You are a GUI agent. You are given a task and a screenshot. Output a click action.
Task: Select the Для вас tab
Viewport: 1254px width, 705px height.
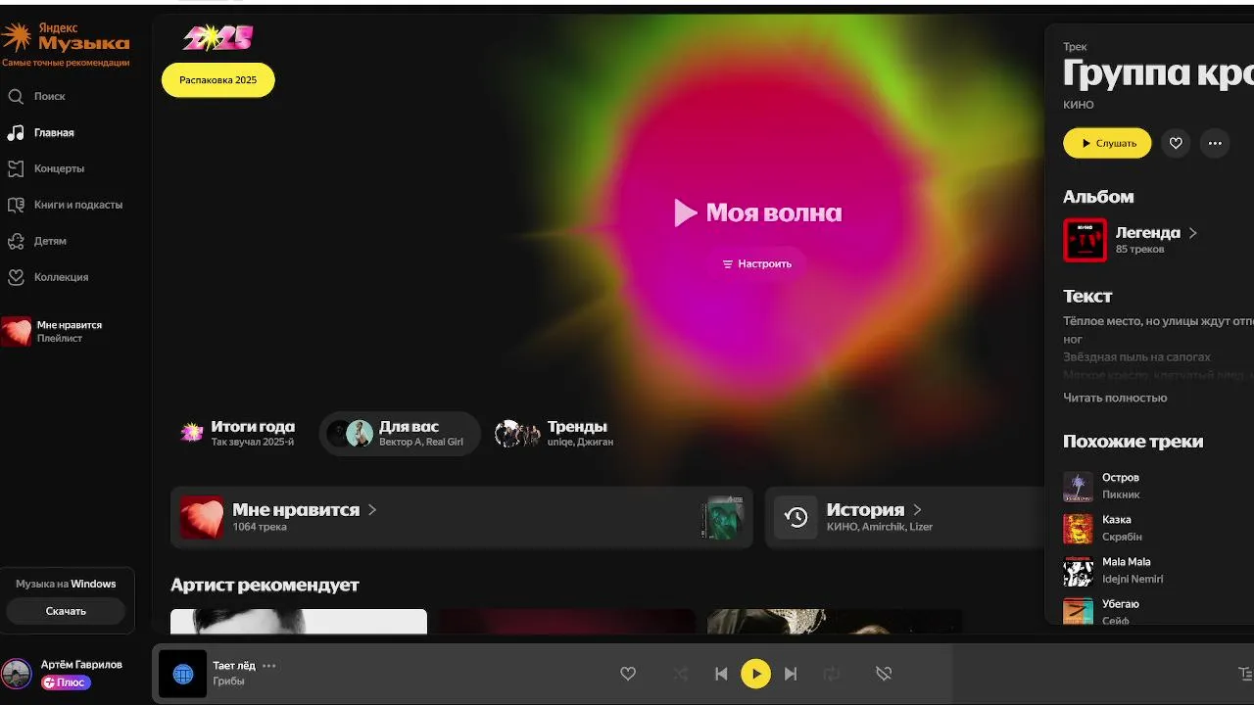tap(400, 433)
